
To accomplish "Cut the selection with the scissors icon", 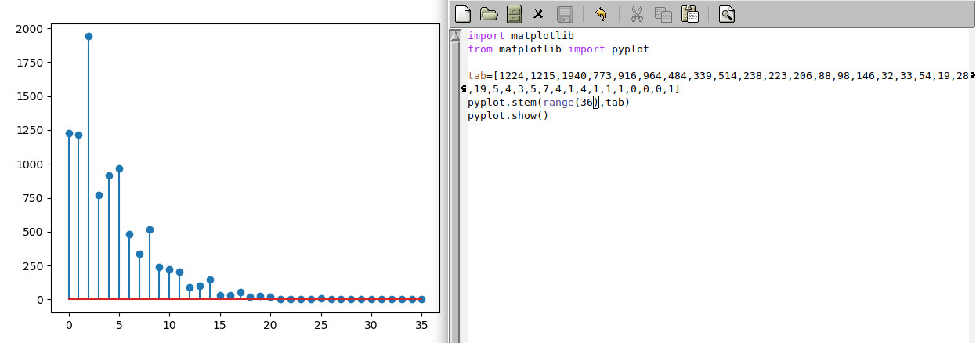I will [637, 13].
